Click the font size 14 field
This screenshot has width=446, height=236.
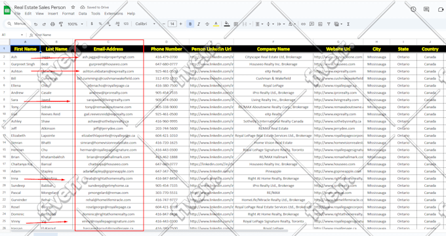point(172,24)
